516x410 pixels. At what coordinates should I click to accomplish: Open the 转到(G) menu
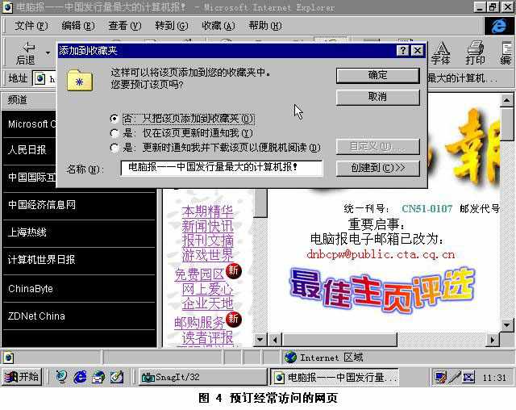pyautogui.click(x=172, y=26)
